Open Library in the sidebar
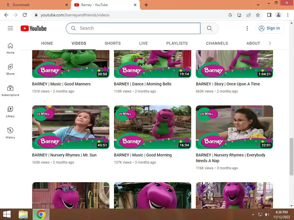This screenshot has height=220, width=294. tap(10, 112)
